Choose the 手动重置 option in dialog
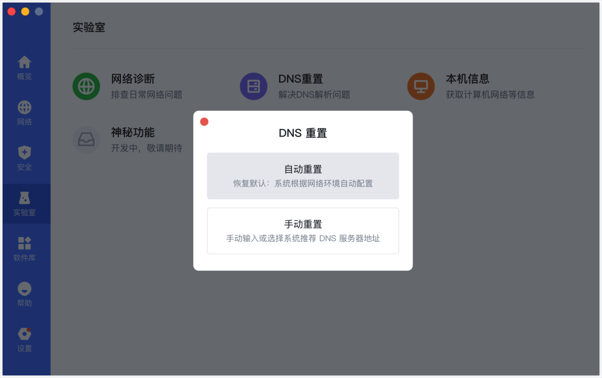The width and height of the screenshot is (602, 378). pos(303,231)
